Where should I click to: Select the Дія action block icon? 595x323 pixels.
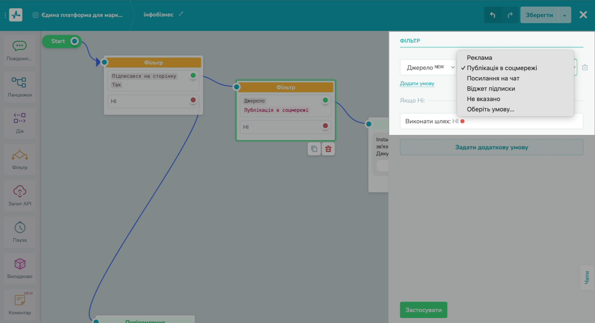click(19, 118)
